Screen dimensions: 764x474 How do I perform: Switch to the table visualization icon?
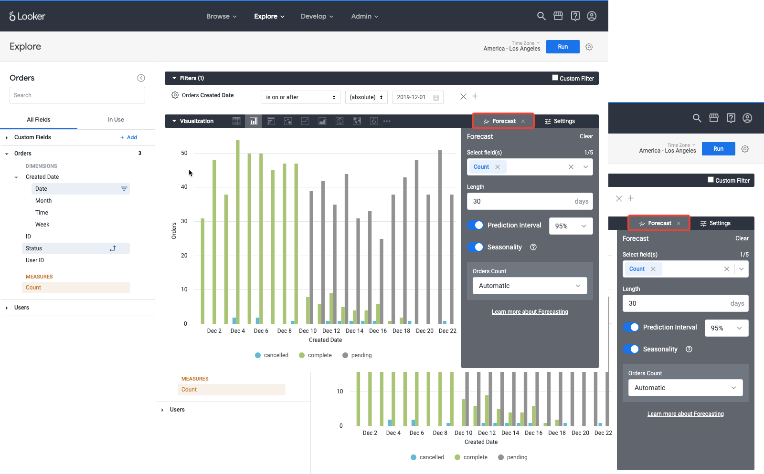(x=236, y=121)
